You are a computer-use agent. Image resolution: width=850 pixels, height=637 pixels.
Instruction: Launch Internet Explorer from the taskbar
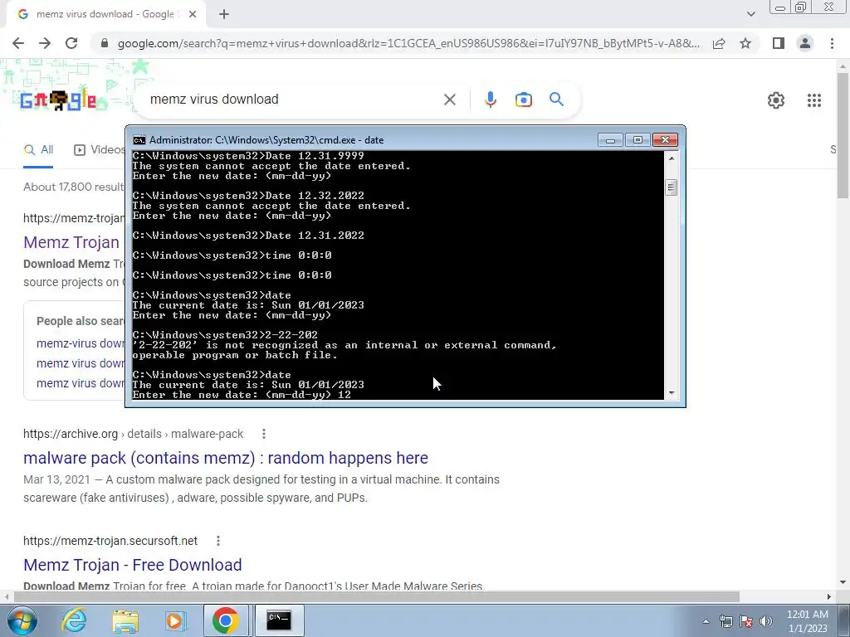pyautogui.click(x=74, y=620)
